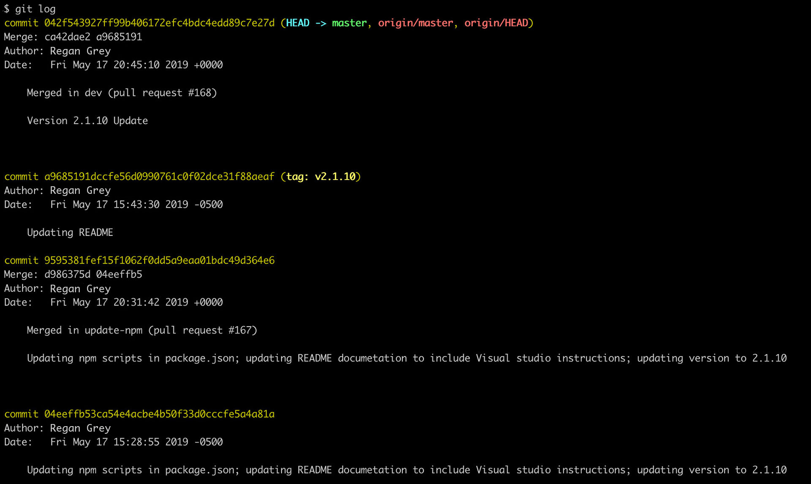Image resolution: width=811 pixels, height=484 pixels.
Task: Click the Author line under commit 04eeffb5
Action: (x=57, y=428)
